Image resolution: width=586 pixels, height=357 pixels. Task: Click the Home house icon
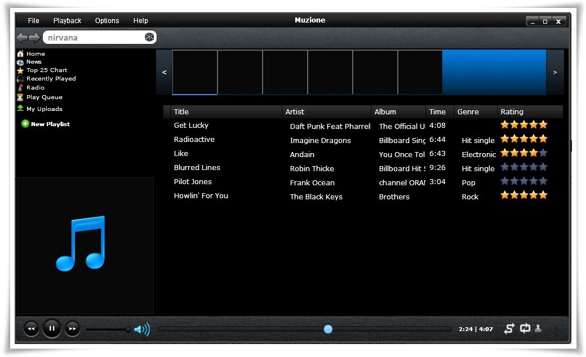pos(20,53)
